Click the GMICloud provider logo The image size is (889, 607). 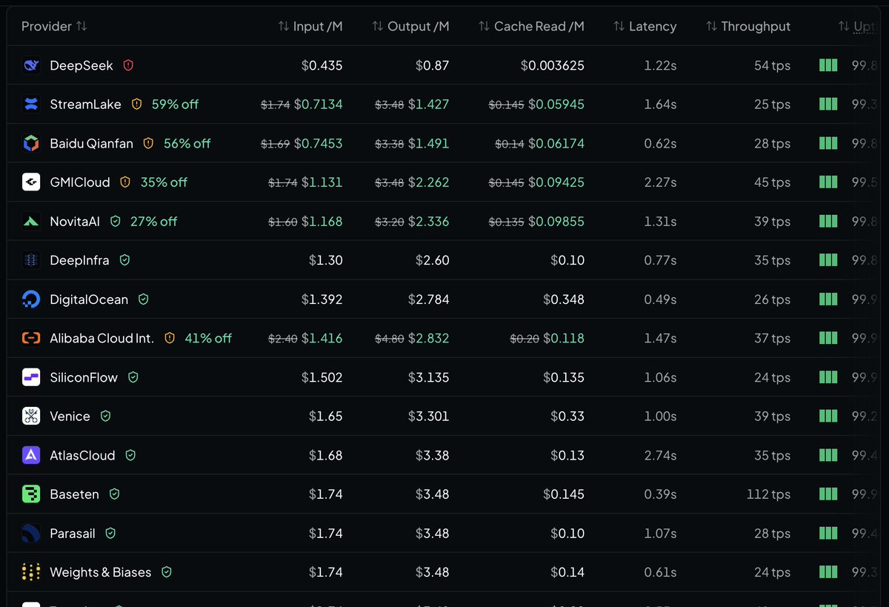[31, 182]
